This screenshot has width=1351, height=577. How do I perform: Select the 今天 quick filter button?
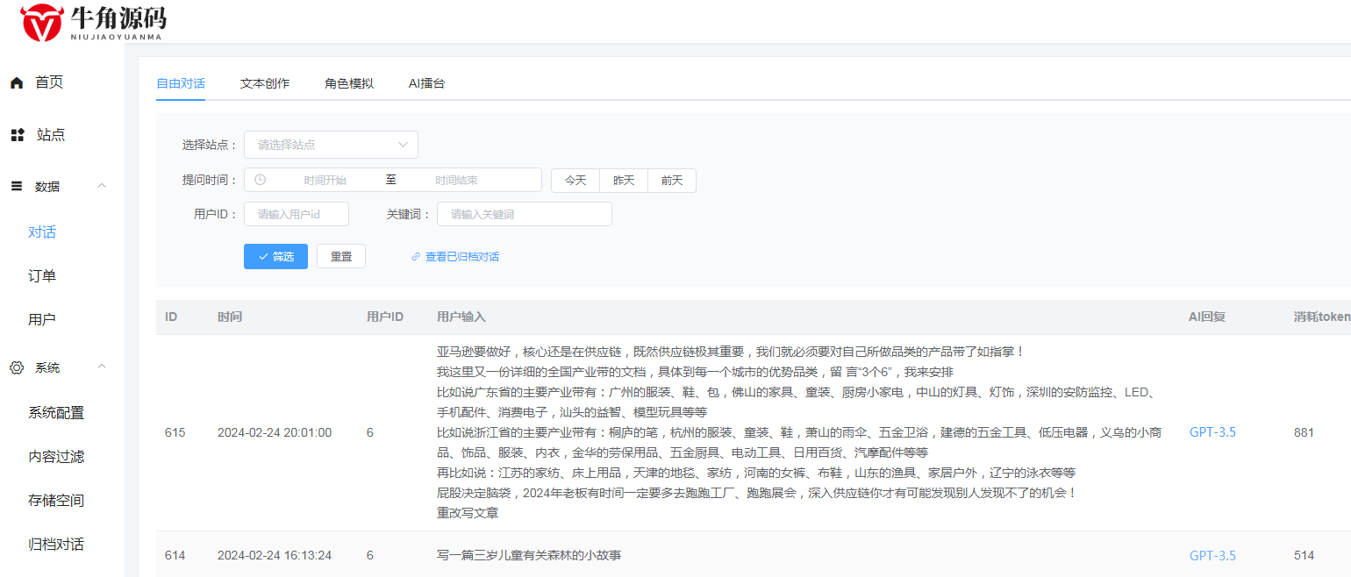click(x=575, y=180)
